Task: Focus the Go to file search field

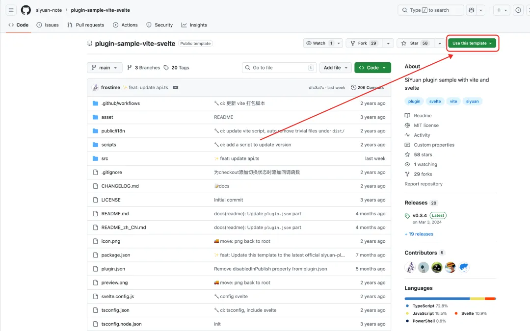Action: 279,68
